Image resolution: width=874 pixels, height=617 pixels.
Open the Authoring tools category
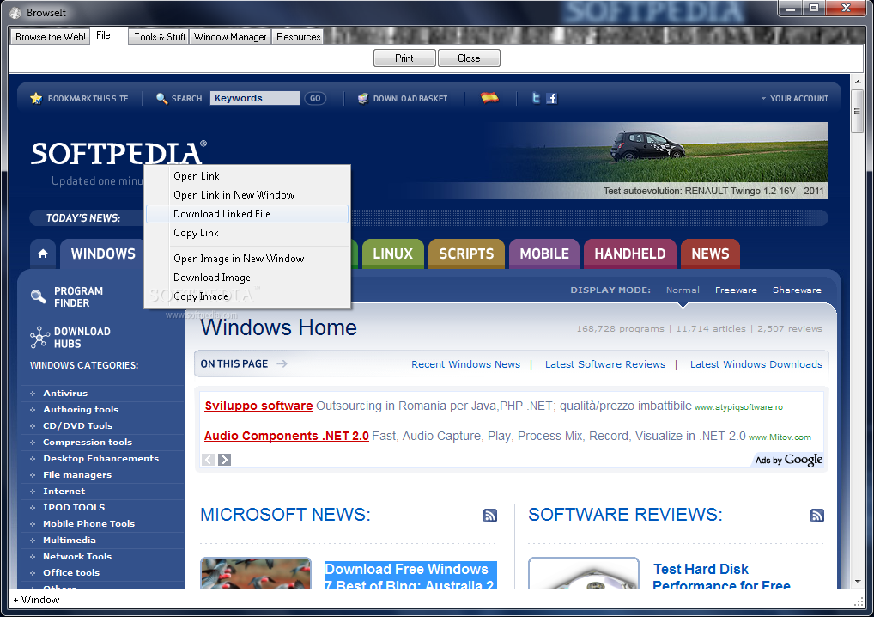coord(81,410)
